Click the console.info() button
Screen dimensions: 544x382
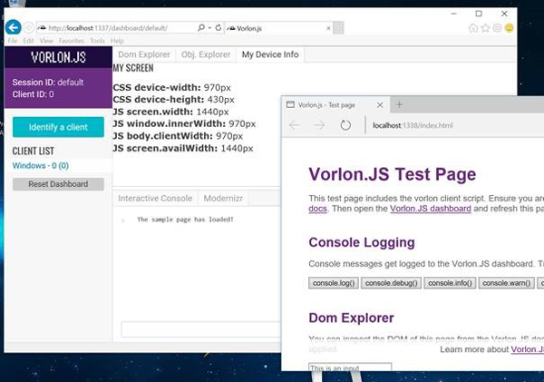(x=450, y=283)
